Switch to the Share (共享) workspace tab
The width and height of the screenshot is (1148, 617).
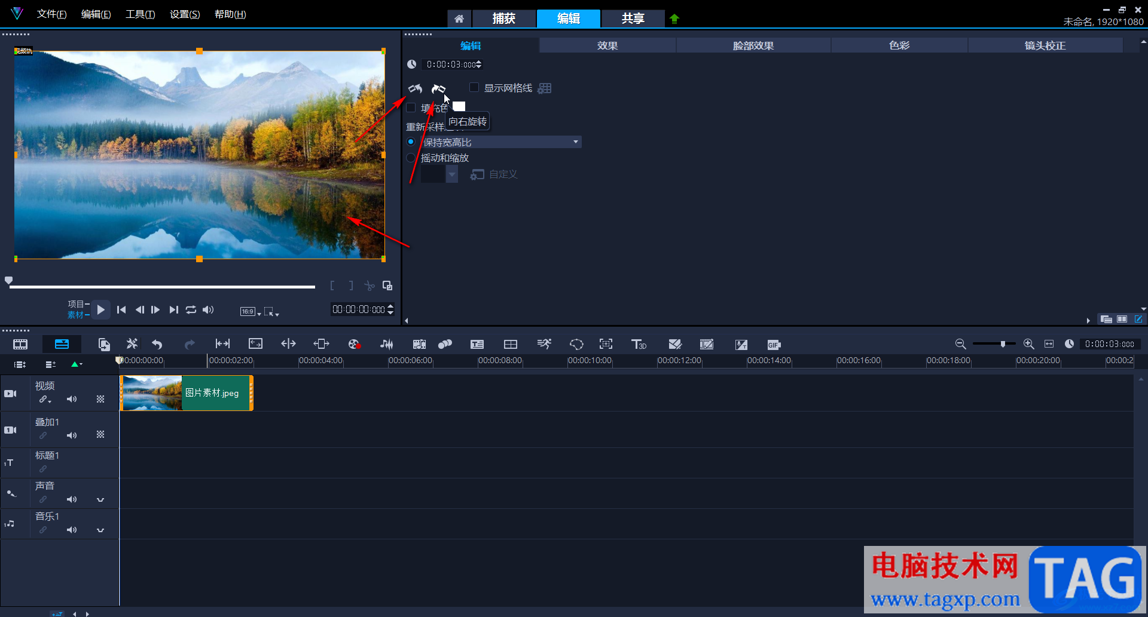point(633,19)
